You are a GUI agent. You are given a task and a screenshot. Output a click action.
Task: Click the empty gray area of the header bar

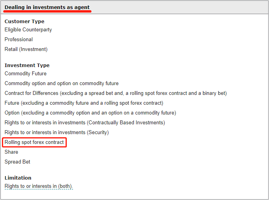click(x=181, y=7)
